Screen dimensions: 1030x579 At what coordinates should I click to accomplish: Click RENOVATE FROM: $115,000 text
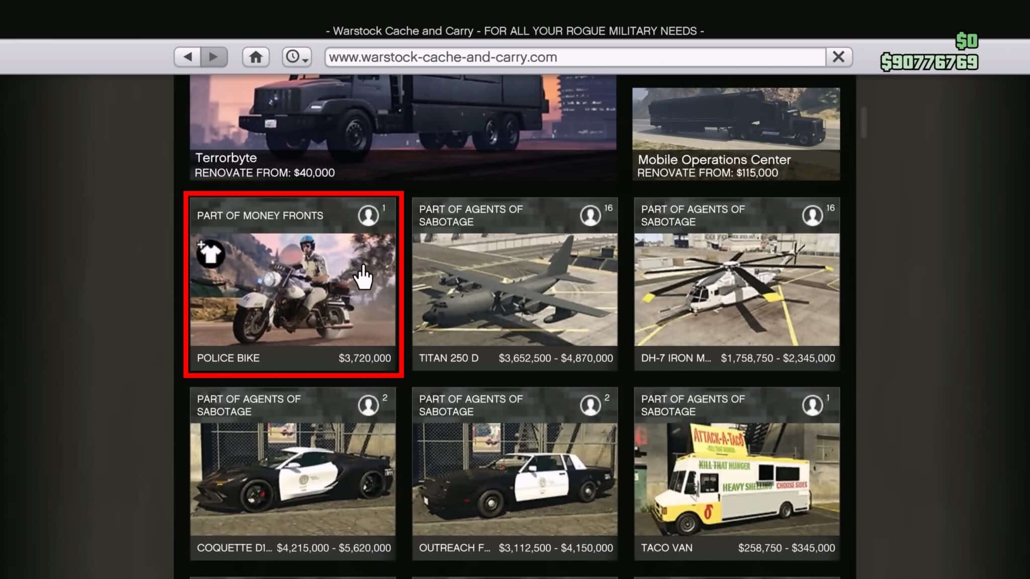coord(708,173)
